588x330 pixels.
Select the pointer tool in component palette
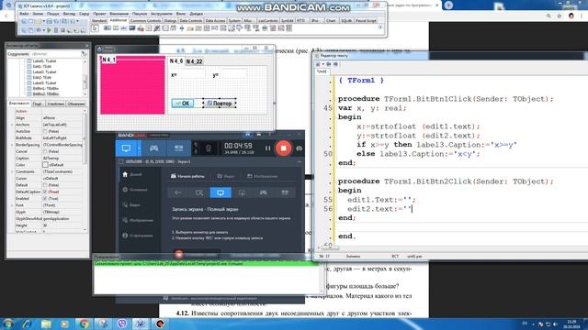pos(95,28)
